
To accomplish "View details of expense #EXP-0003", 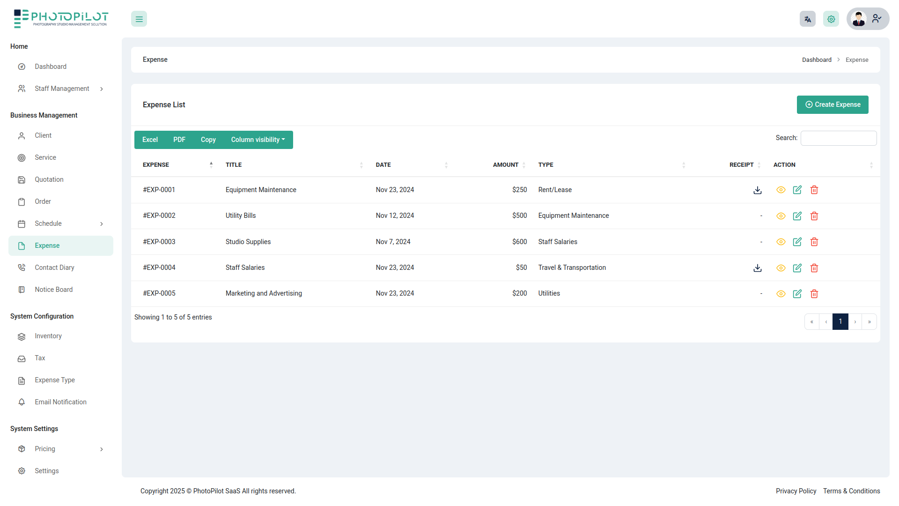I will [781, 242].
